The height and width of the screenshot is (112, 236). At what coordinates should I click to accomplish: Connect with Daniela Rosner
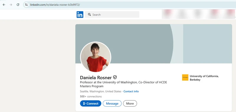(x=91, y=103)
